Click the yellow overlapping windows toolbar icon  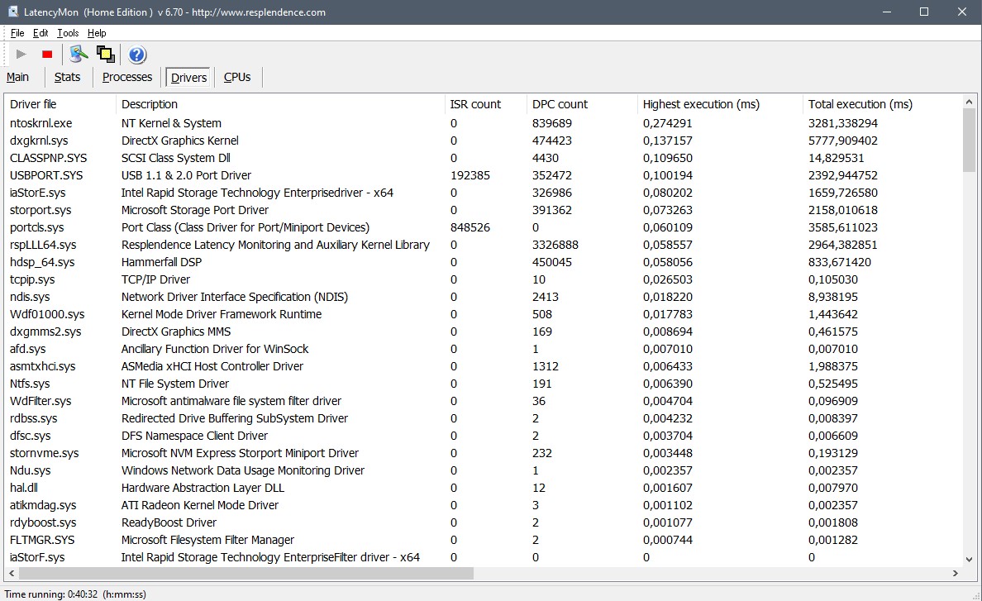click(105, 55)
